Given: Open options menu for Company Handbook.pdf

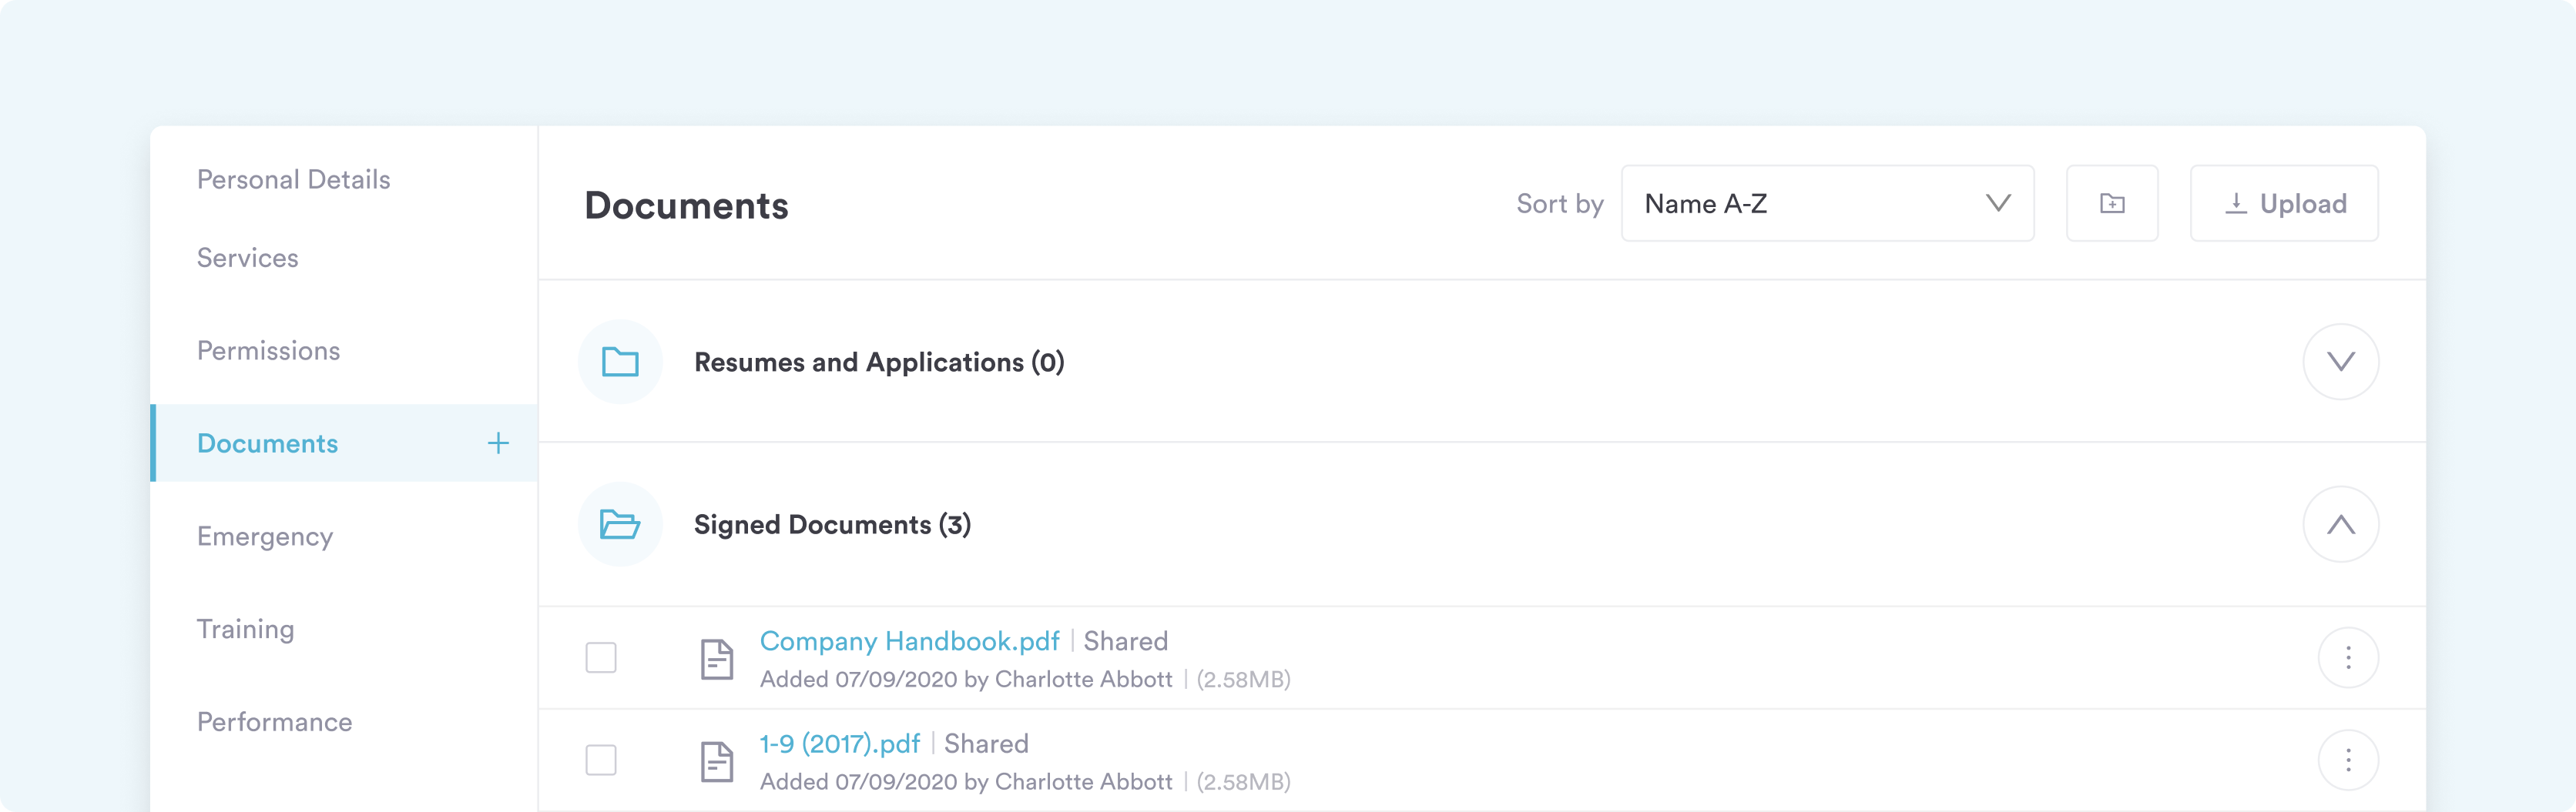Looking at the screenshot, I should [x=2347, y=657].
